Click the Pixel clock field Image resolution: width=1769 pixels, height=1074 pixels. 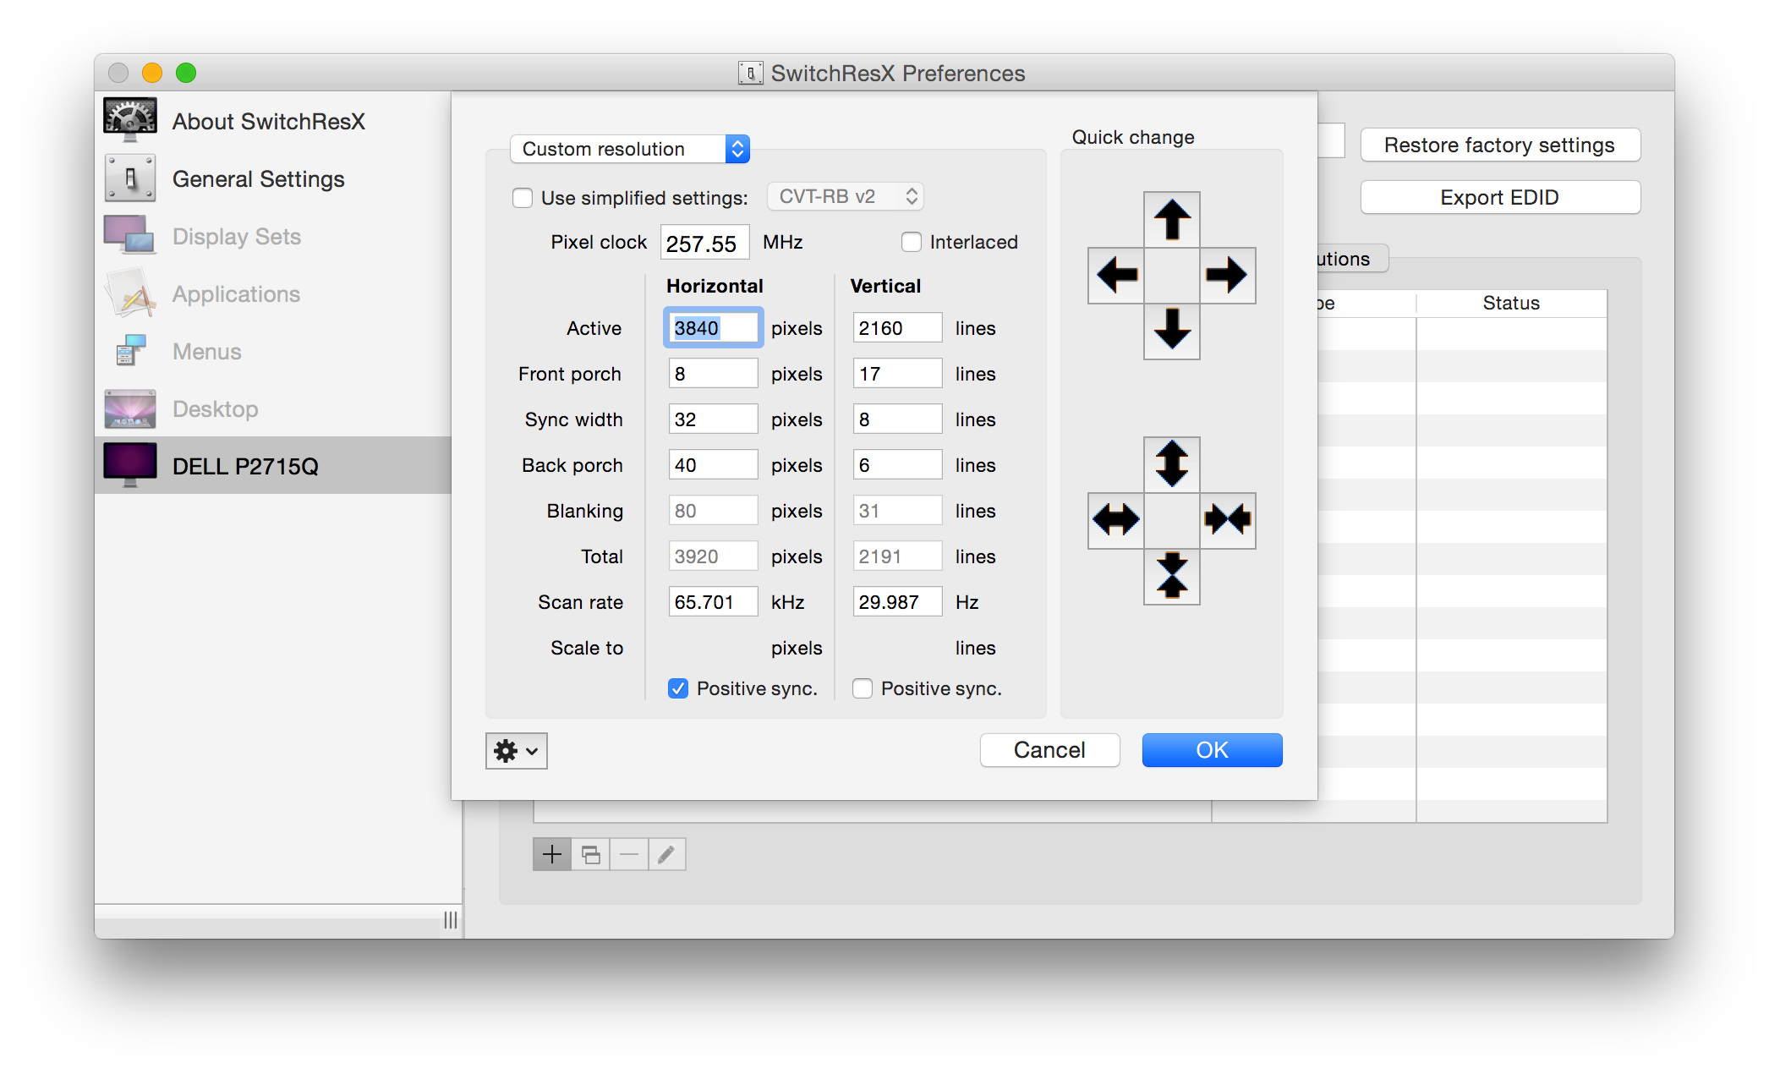click(x=704, y=244)
